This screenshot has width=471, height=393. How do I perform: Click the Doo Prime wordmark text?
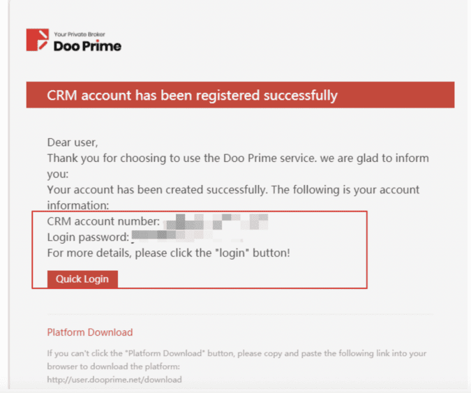point(87,46)
